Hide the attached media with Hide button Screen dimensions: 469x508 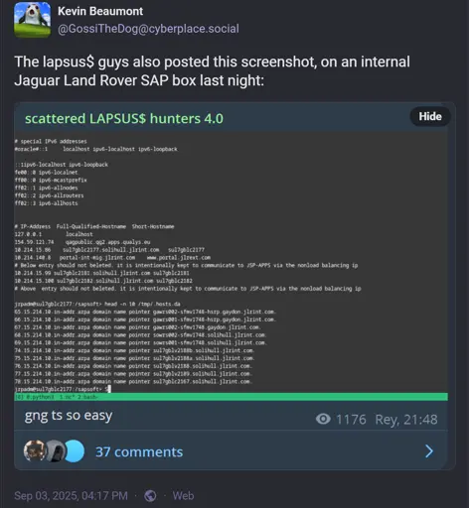(x=430, y=116)
